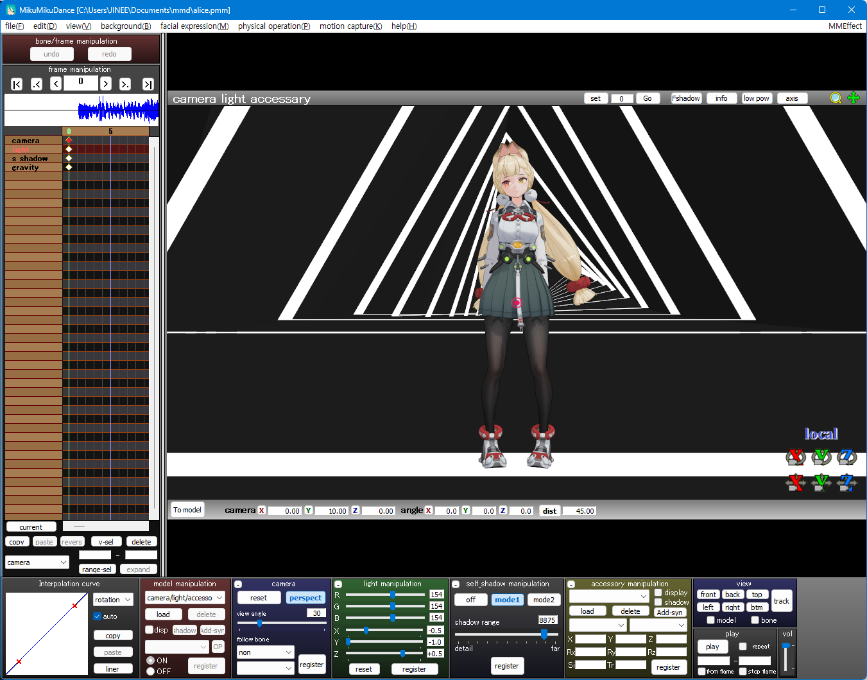Click the perspect camera button

click(305, 598)
